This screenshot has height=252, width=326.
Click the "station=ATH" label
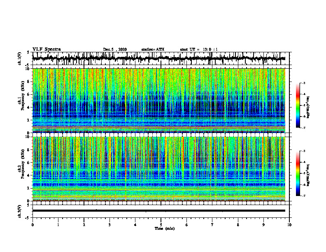(x=153, y=49)
